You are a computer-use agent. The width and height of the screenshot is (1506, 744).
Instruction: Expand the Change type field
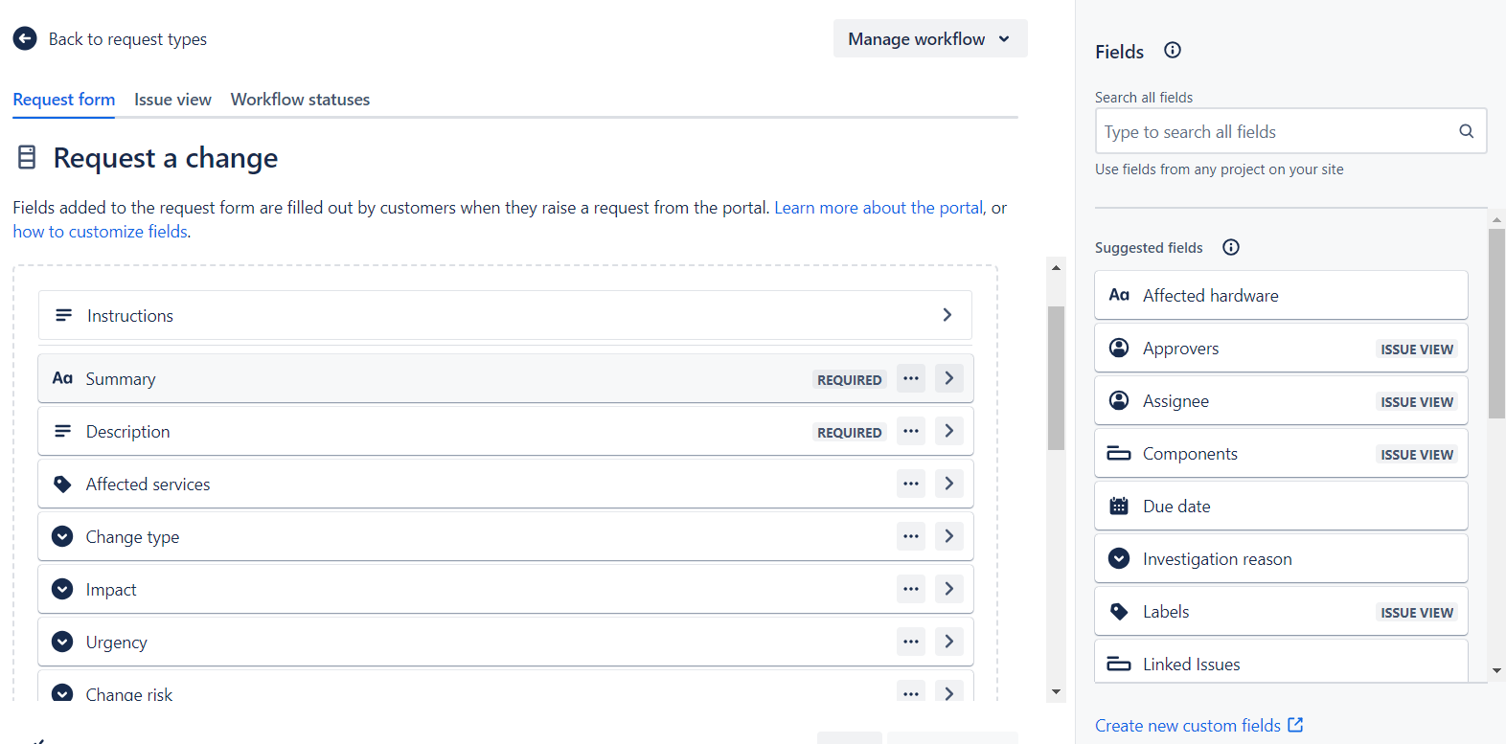pos(949,536)
